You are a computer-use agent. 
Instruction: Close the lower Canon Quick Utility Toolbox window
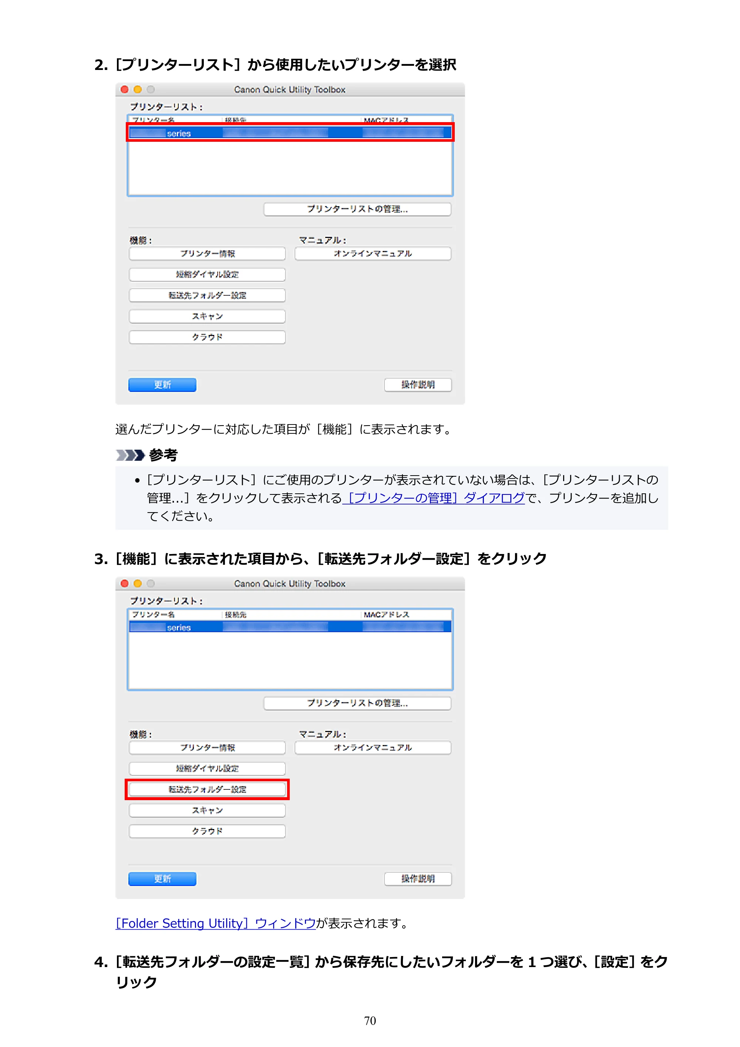tap(124, 583)
